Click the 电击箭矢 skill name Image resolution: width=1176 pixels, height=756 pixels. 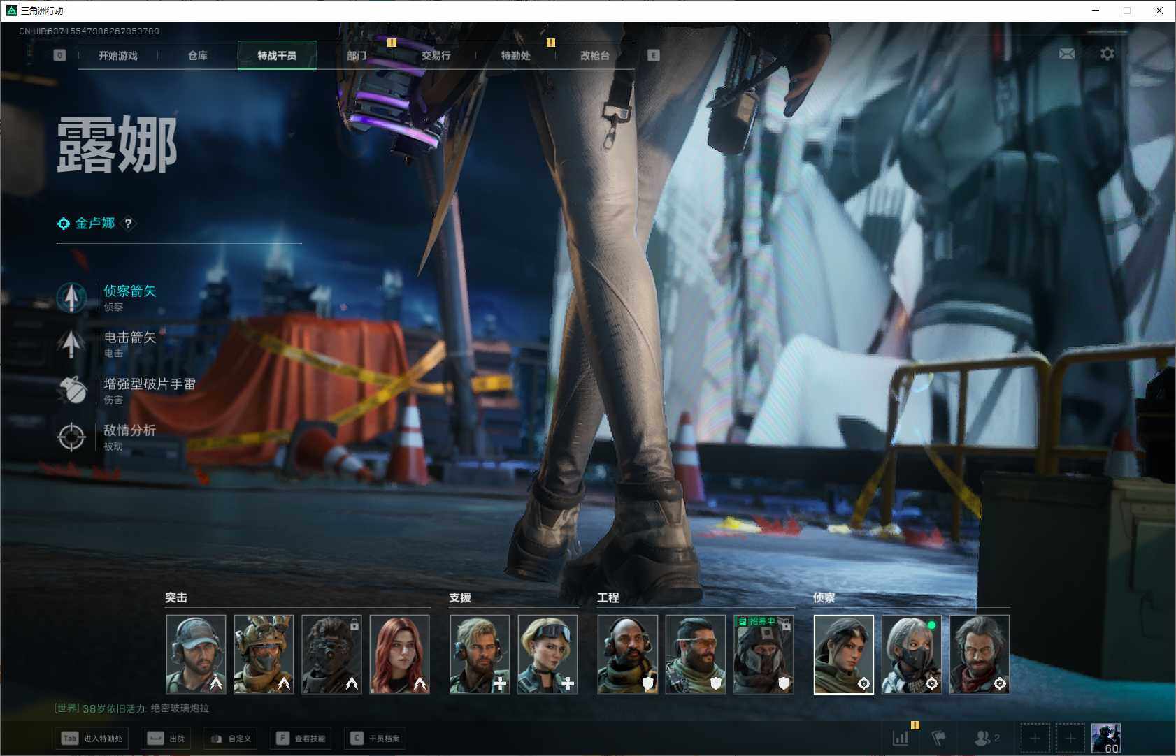pyautogui.click(x=130, y=337)
